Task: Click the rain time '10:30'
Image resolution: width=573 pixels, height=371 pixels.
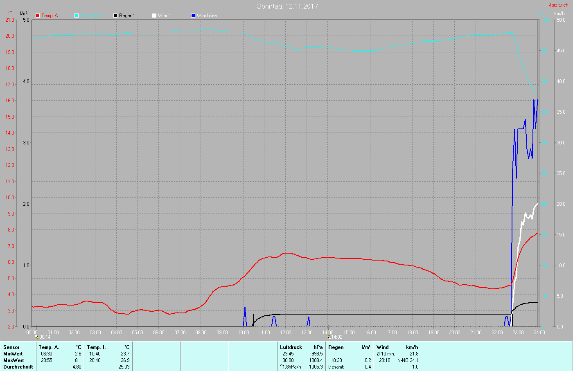Action: pyautogui.click(x=336, y=360)
